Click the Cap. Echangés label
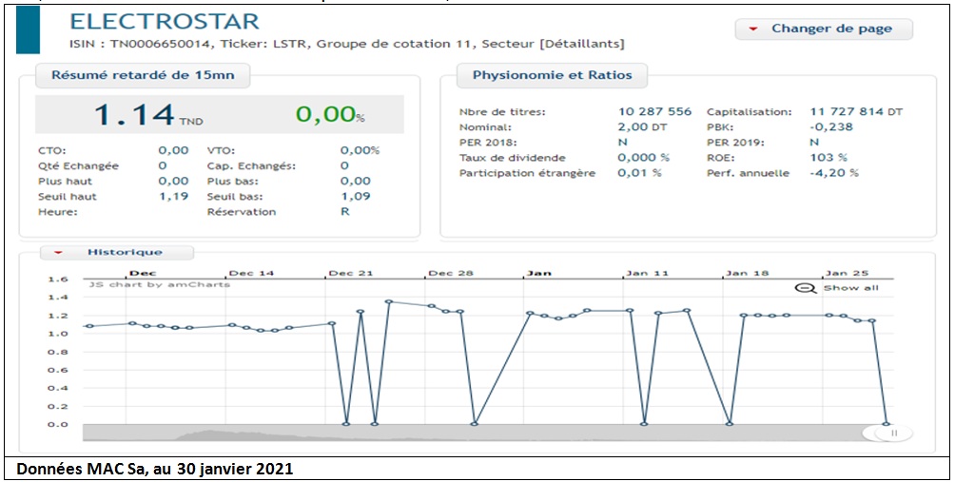 [x=251, y=165]
